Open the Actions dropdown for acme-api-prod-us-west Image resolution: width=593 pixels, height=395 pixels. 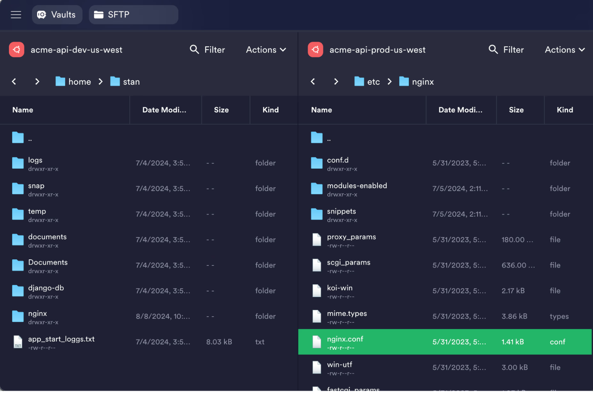coord(564,49)
